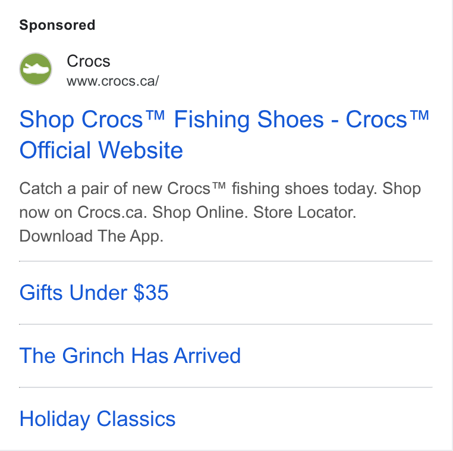Click the "fishing shoes today" phrase

click(304, 189)
